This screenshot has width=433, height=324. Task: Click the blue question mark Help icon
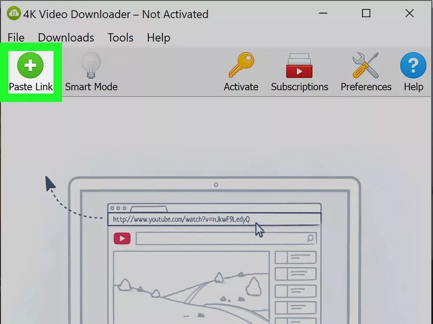tap(413, 65)
